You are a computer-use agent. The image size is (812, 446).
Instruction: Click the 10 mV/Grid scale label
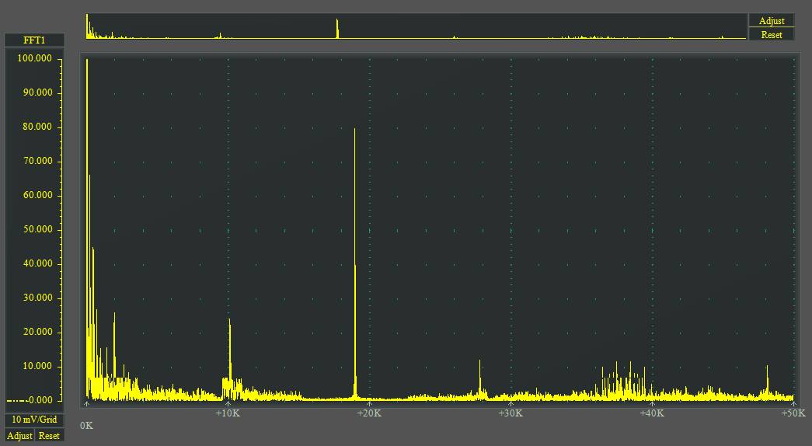pyautogui.click(x=34, y=420)
